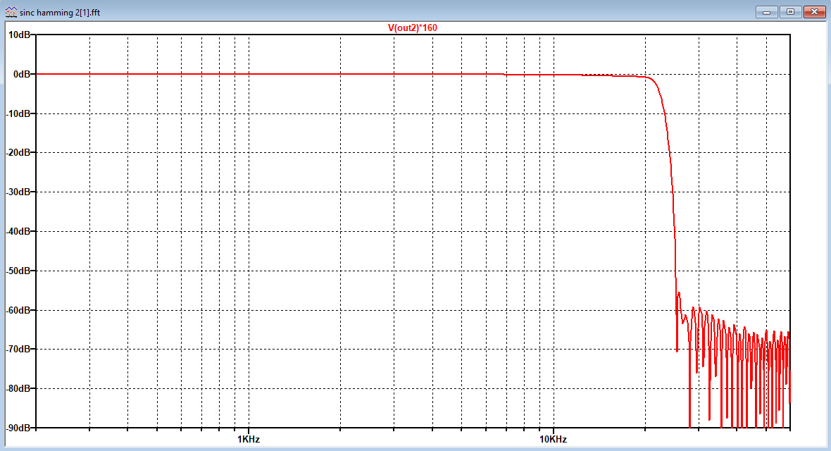Image resolution: width=831 pixels, height=451 pixels.
Task: Click the -80dB vertical axis label
Action: [x=18, y=388]
